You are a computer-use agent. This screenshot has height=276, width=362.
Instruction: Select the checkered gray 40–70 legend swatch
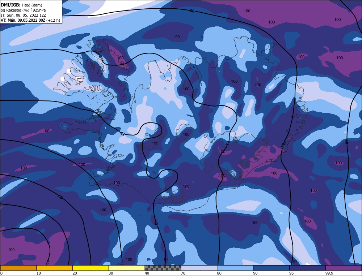pos(163,268)
